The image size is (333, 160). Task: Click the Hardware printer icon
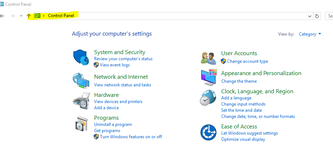point(81,101)
